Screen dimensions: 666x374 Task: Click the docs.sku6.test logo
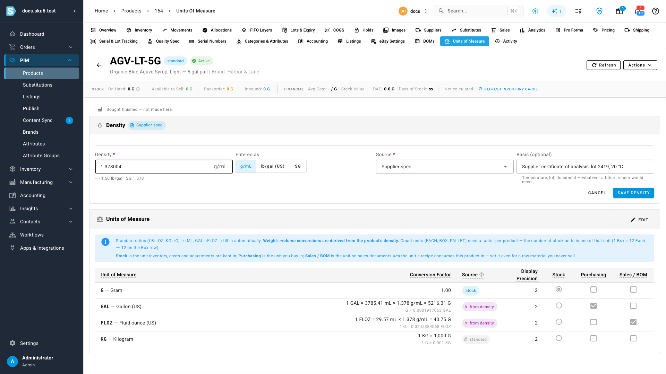[x=11, y=11]
